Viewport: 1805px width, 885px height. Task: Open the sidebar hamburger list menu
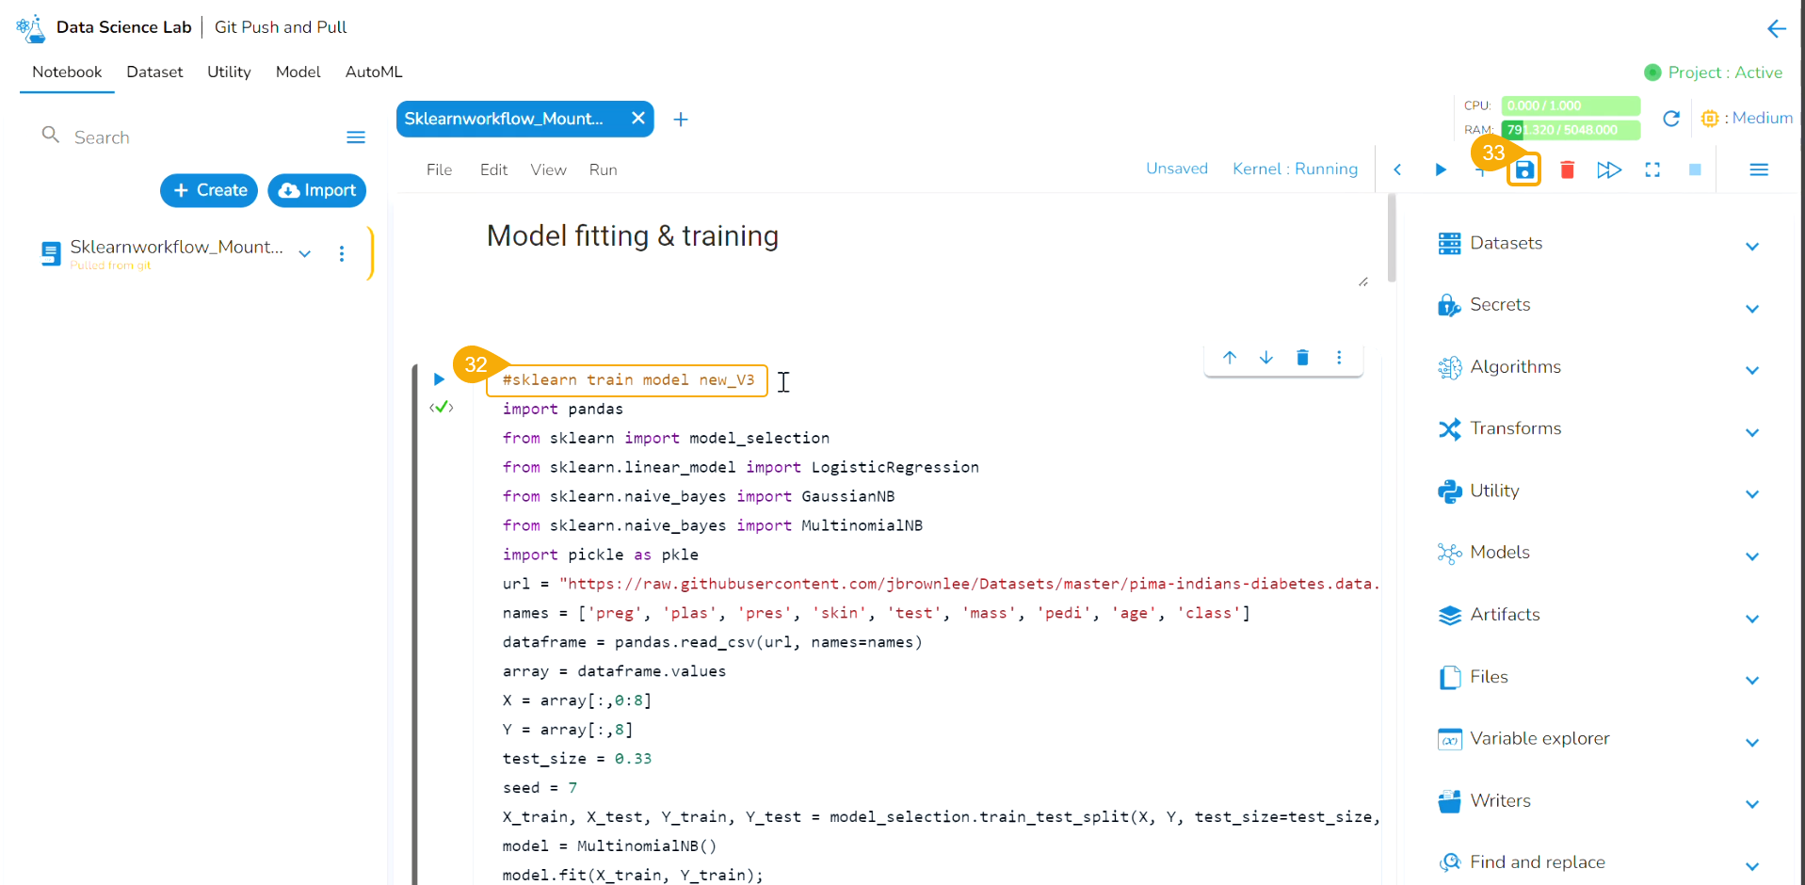point(356,137)
